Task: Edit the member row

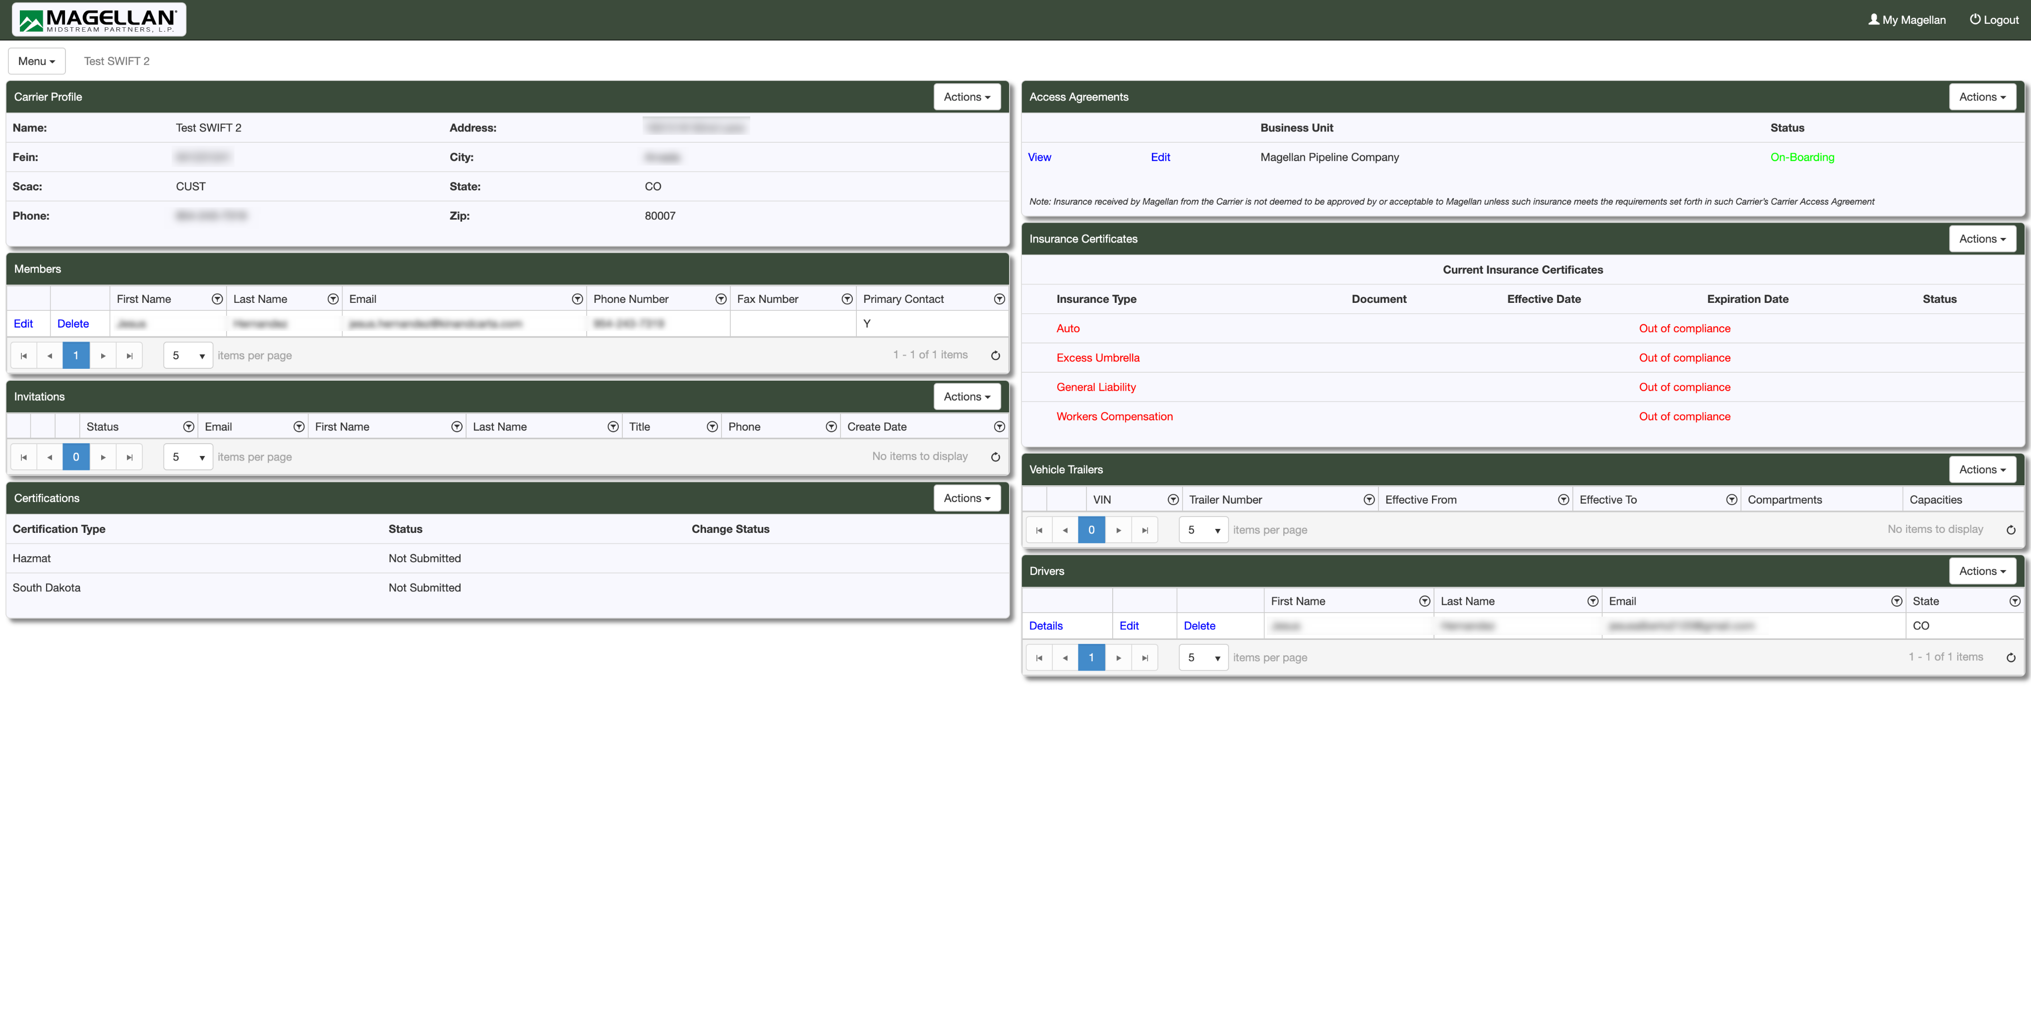Action: (24, 324)
